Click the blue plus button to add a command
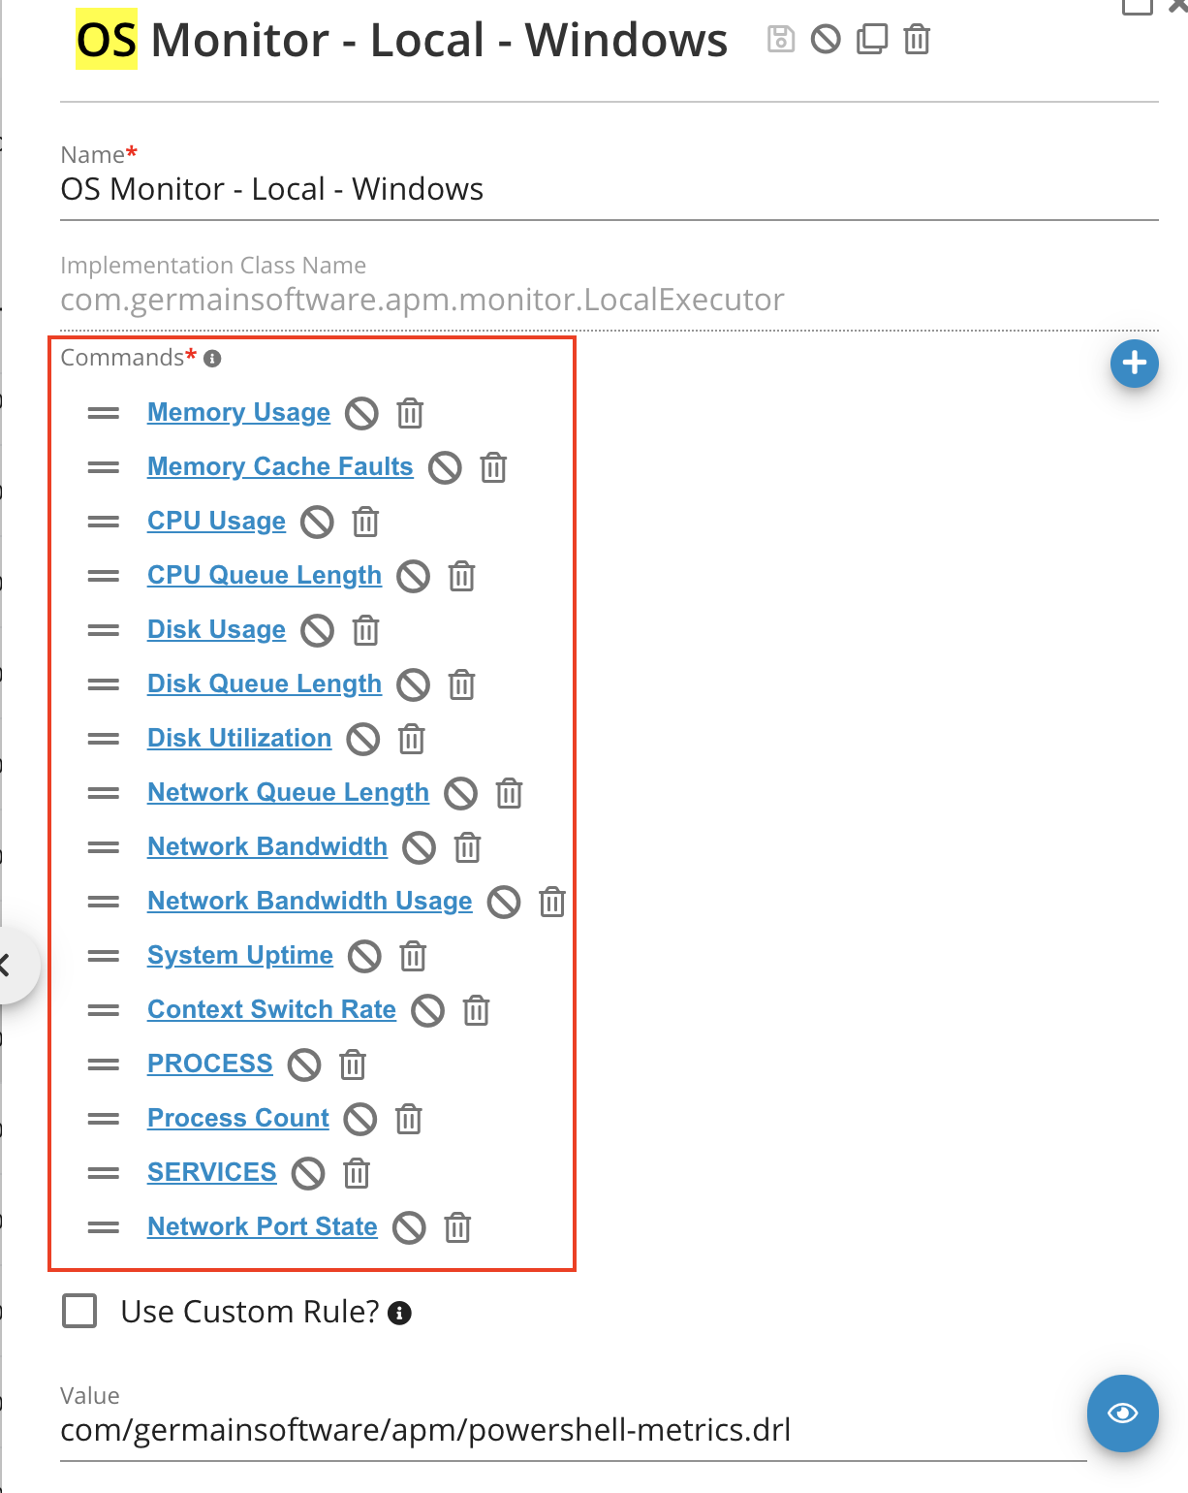Image resolution: width=1188 pixels, height=1493 pixels. [x=1134, y=364]
